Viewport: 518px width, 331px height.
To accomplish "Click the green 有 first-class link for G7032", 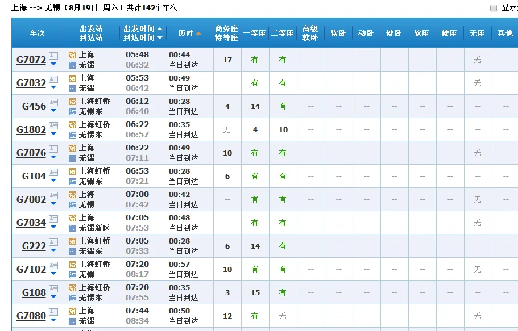I will [x=254, y=83].
